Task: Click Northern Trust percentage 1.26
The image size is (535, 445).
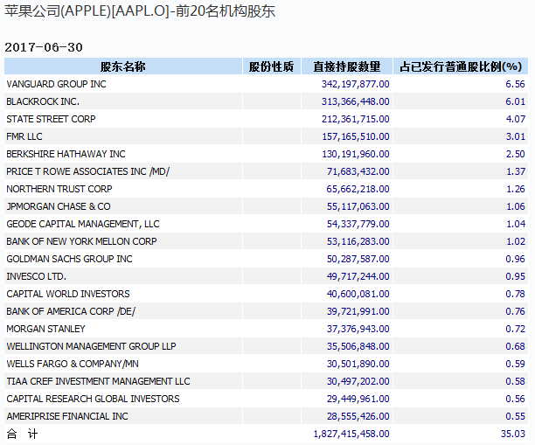Action: pyautogui.click(x=516, y=189)
